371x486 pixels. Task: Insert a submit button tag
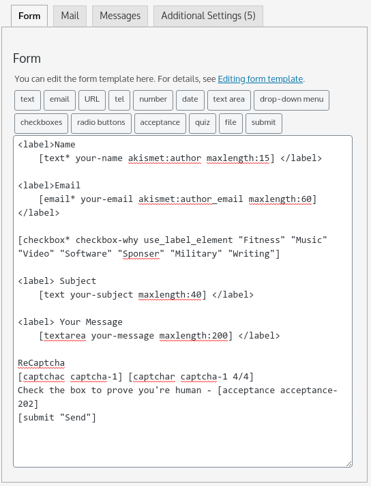263,124
